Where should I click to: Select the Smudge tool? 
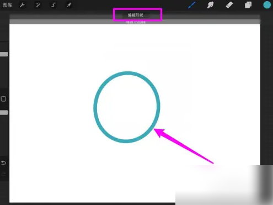[210, 5]
